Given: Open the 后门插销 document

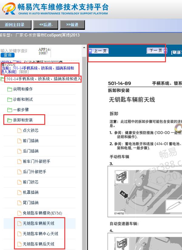Looking at the screenshot, I should [31, 151].
